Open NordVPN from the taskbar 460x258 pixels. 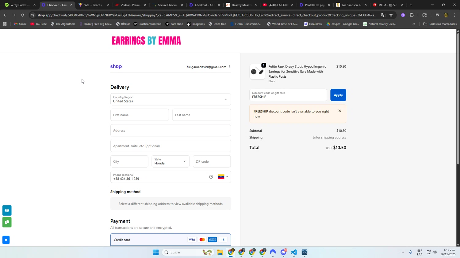273,252
